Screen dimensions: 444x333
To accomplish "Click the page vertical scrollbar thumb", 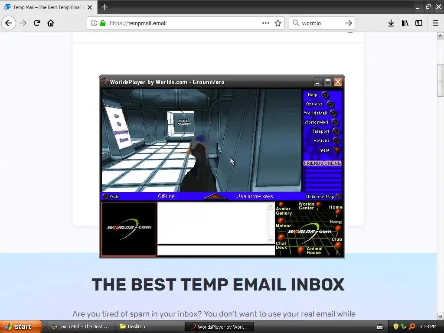I will [x=441, y=81].
